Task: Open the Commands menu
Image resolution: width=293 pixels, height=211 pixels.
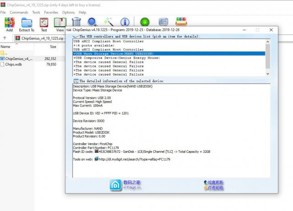Action: click(19, 12)
